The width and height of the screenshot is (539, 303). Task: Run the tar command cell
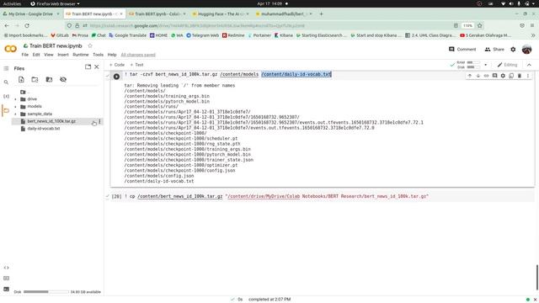pos(116,77)
